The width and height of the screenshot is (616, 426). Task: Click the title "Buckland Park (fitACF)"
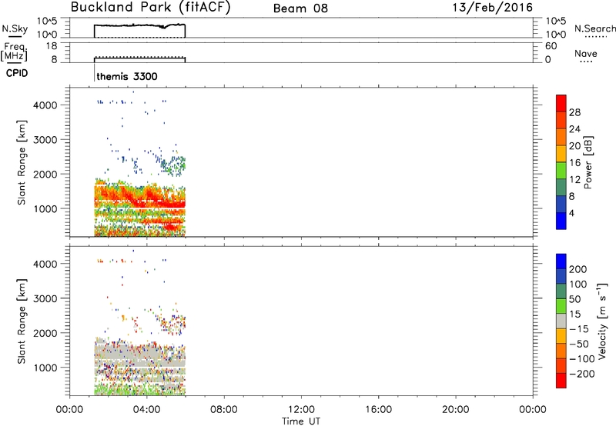click(x=150, y=8)
